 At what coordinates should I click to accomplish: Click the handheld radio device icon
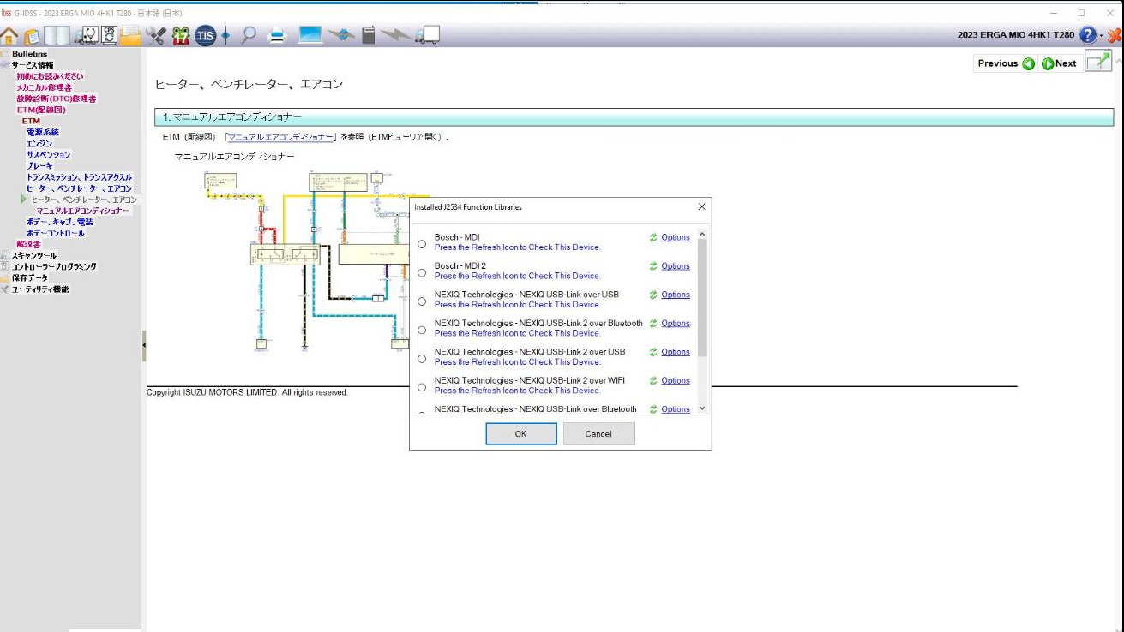tap(369, 35)
